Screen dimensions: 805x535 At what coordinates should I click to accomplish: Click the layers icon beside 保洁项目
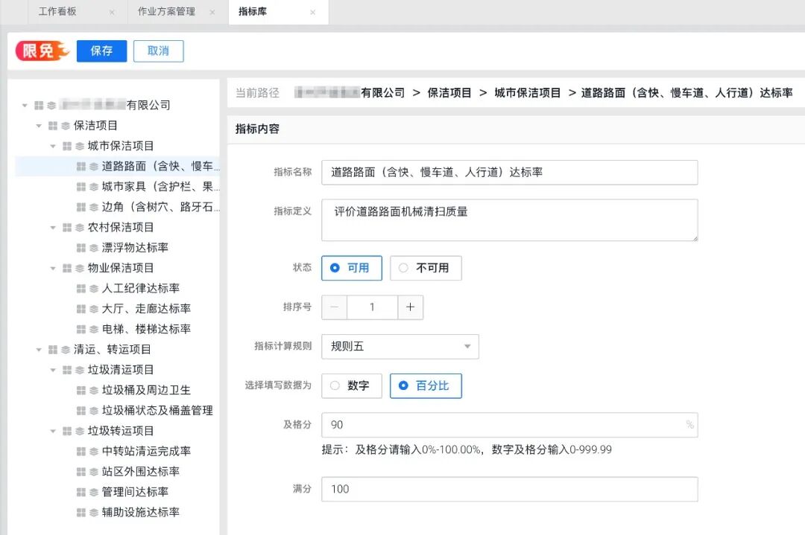click(65, 125)
